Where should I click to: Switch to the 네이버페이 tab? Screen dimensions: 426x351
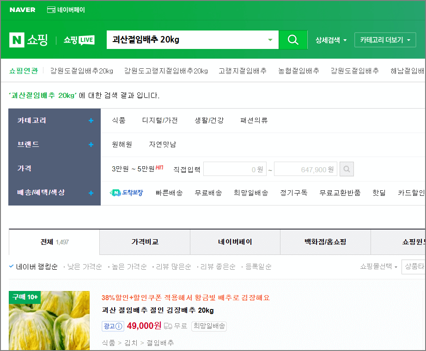(235, 242)
